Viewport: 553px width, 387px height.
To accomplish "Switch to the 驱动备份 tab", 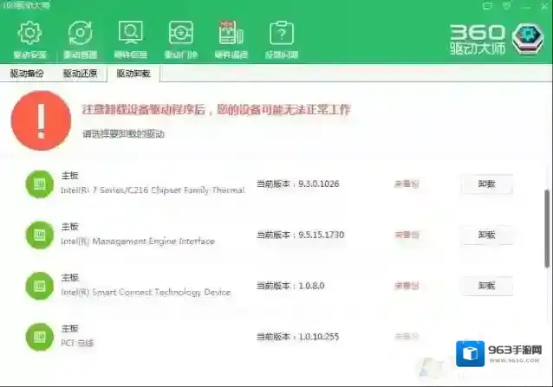I will coord(27,74).
